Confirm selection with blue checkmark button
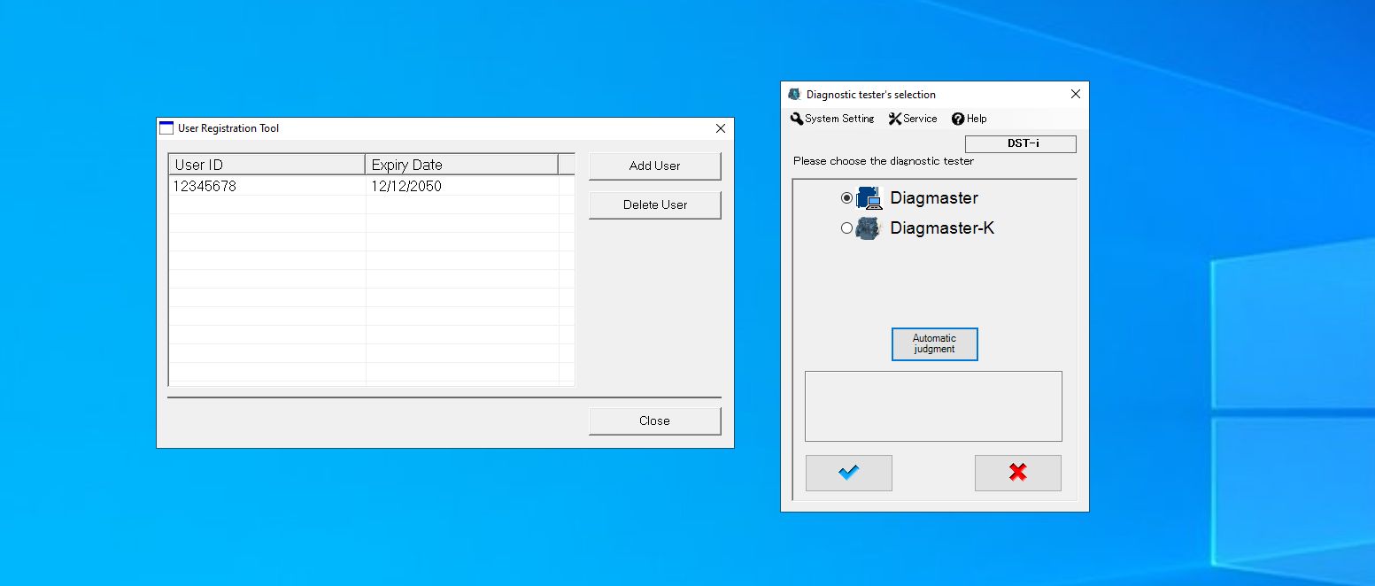 tap(849, 473)
